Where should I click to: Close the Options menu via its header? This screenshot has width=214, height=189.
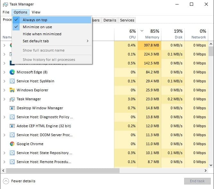tap(21, 12)
